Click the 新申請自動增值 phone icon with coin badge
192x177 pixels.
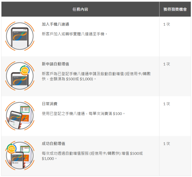click(20, 76)
